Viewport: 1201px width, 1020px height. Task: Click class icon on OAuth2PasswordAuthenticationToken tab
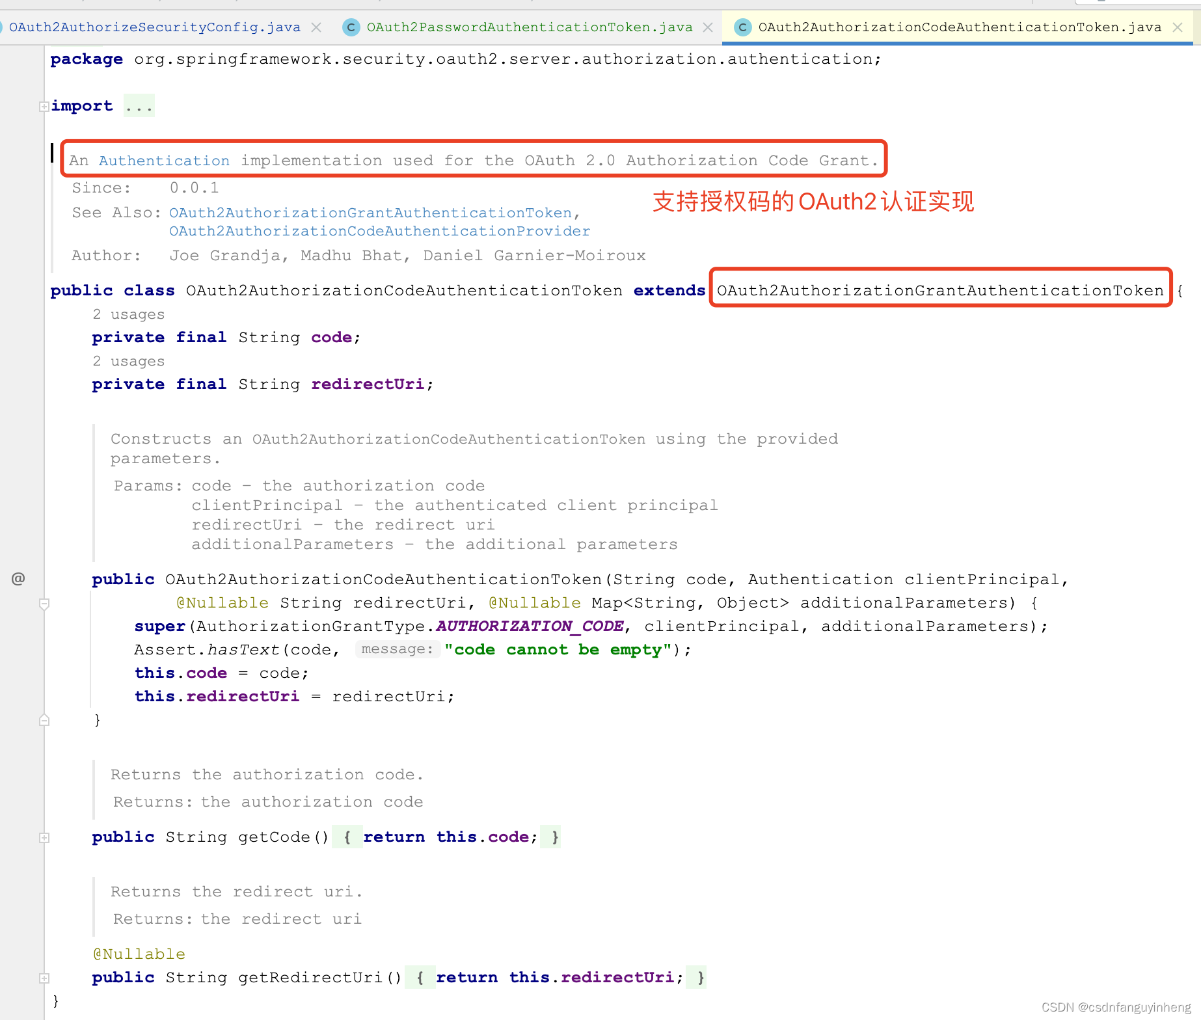click(x=351, y=27)
